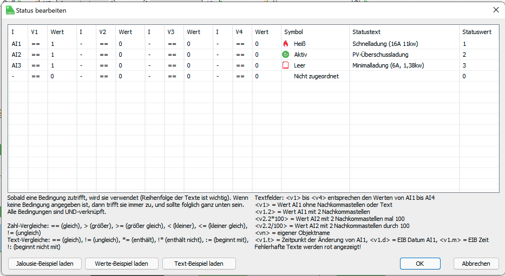Click the green power Aktiv symbol icon

[x=286, y=55]
